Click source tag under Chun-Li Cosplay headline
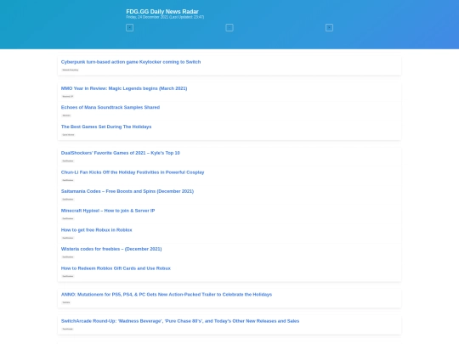The height and width of the screenshot is (344, 459). [68, 180]
